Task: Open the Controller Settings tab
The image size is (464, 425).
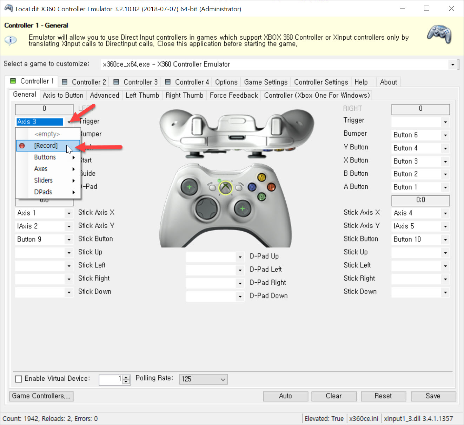Action: click(321, 82)
